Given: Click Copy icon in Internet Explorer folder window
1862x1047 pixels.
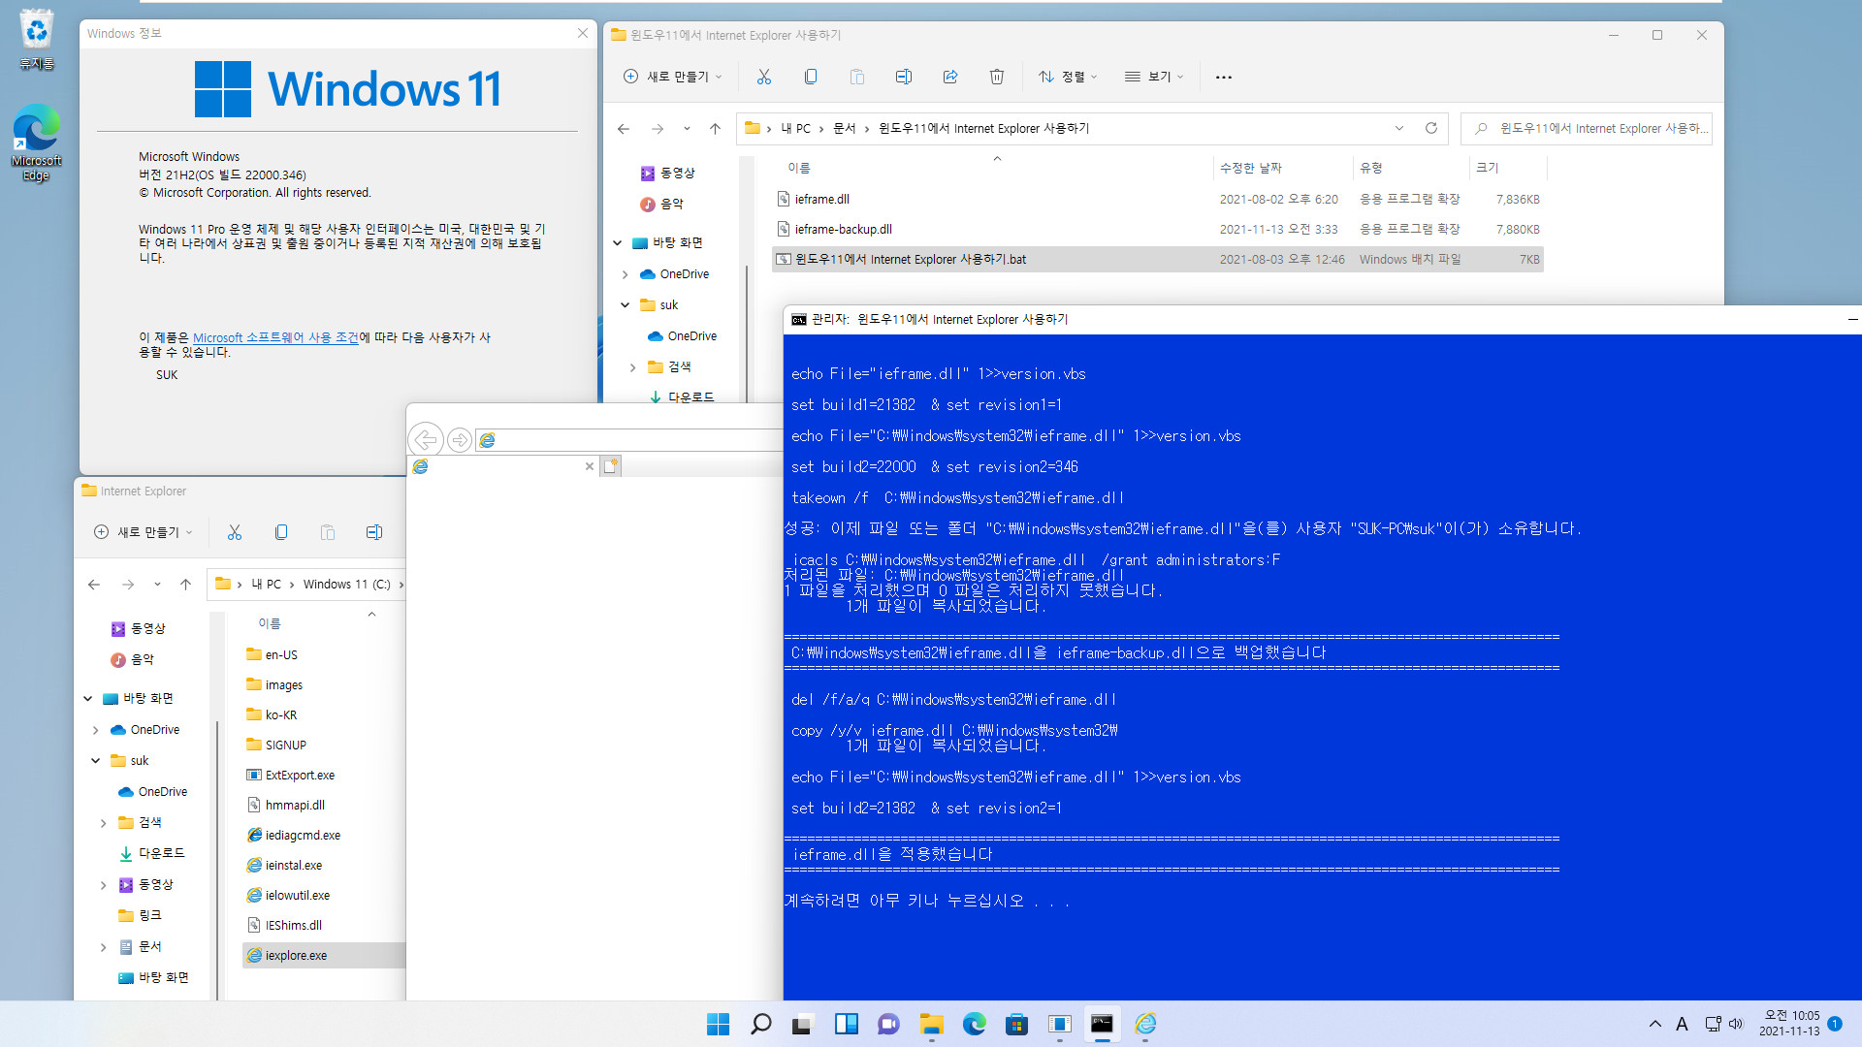Looking at the screenshot, I should [x=281, y=532].
